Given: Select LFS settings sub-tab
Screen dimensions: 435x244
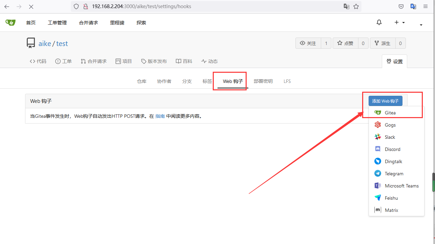Looking at the screenshot, I should click(x=287, y=81).
